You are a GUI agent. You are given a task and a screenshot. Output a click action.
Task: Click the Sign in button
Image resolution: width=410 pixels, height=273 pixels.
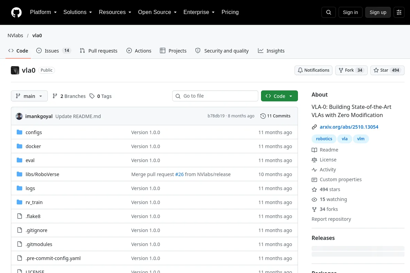[350, 12]
